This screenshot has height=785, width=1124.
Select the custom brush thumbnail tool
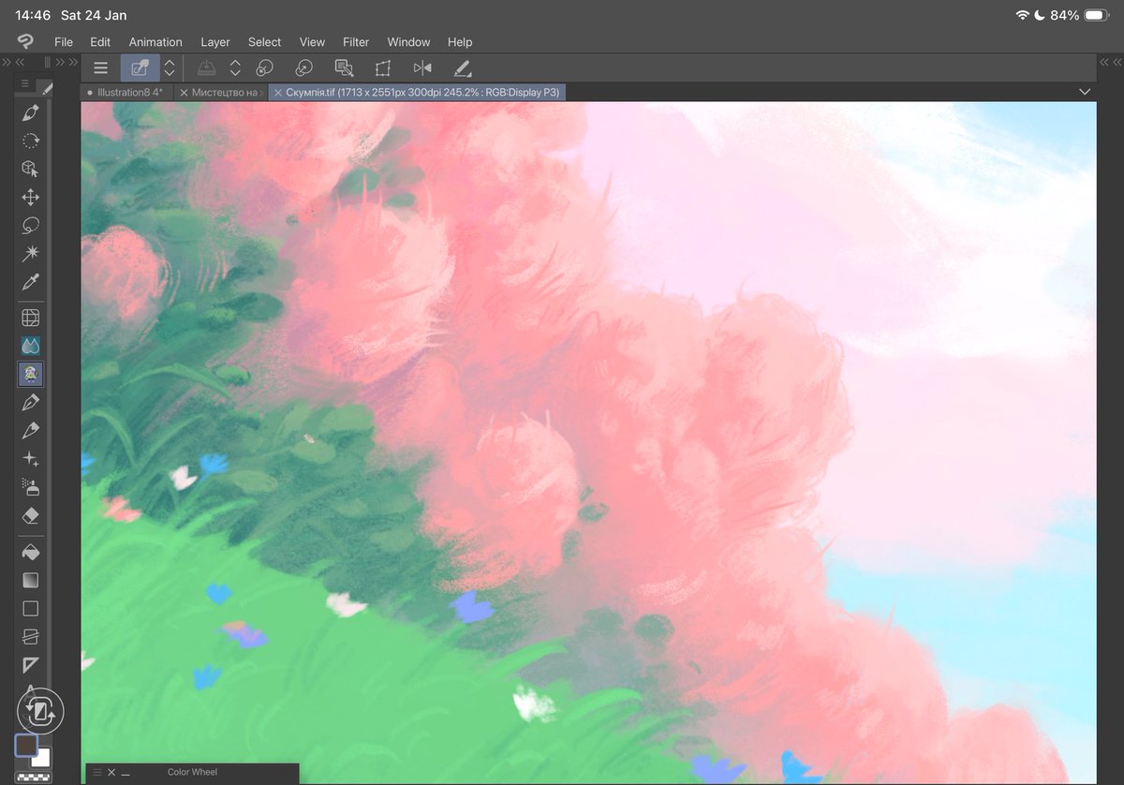(x=30, y=374)
